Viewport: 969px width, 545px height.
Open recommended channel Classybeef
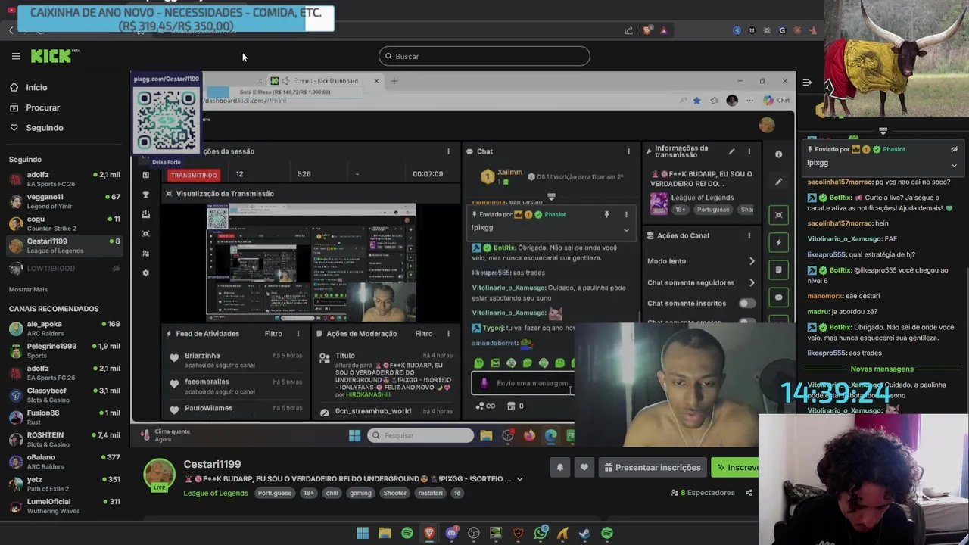[64, 394]
